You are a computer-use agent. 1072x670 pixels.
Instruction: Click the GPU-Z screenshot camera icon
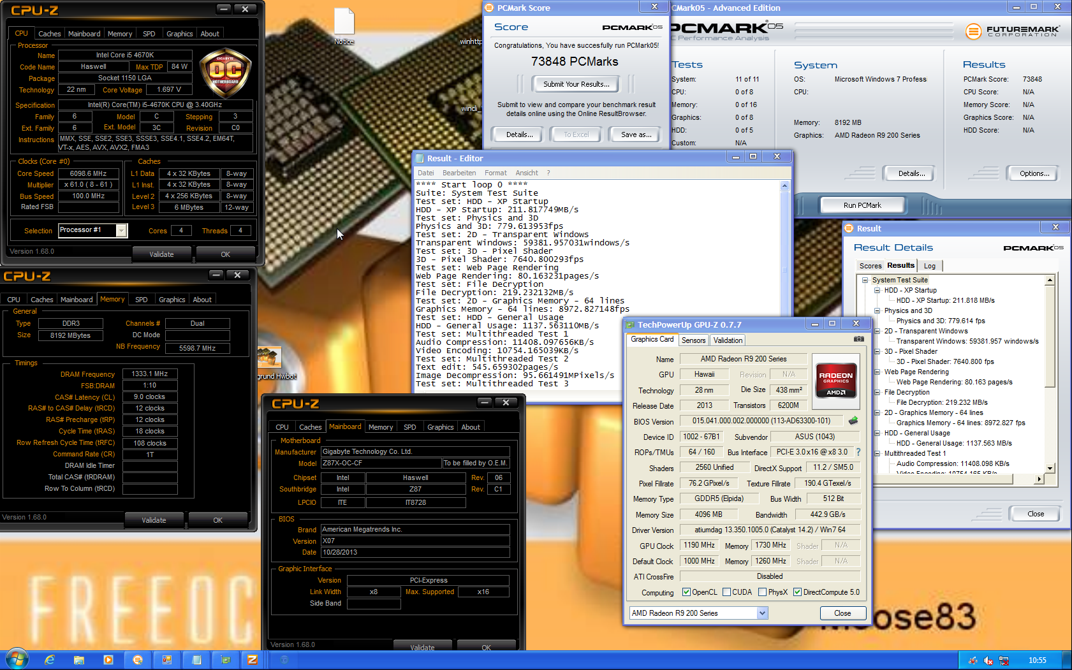[858, 339]
